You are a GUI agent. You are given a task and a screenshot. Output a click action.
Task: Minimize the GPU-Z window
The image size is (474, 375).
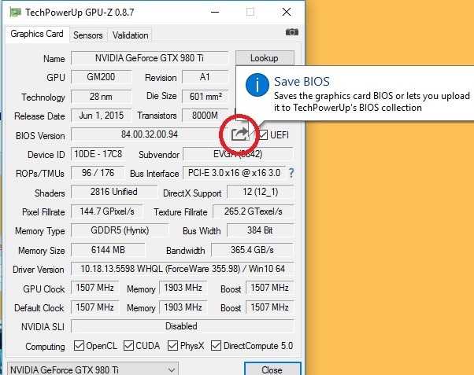[x=215, y=12]
